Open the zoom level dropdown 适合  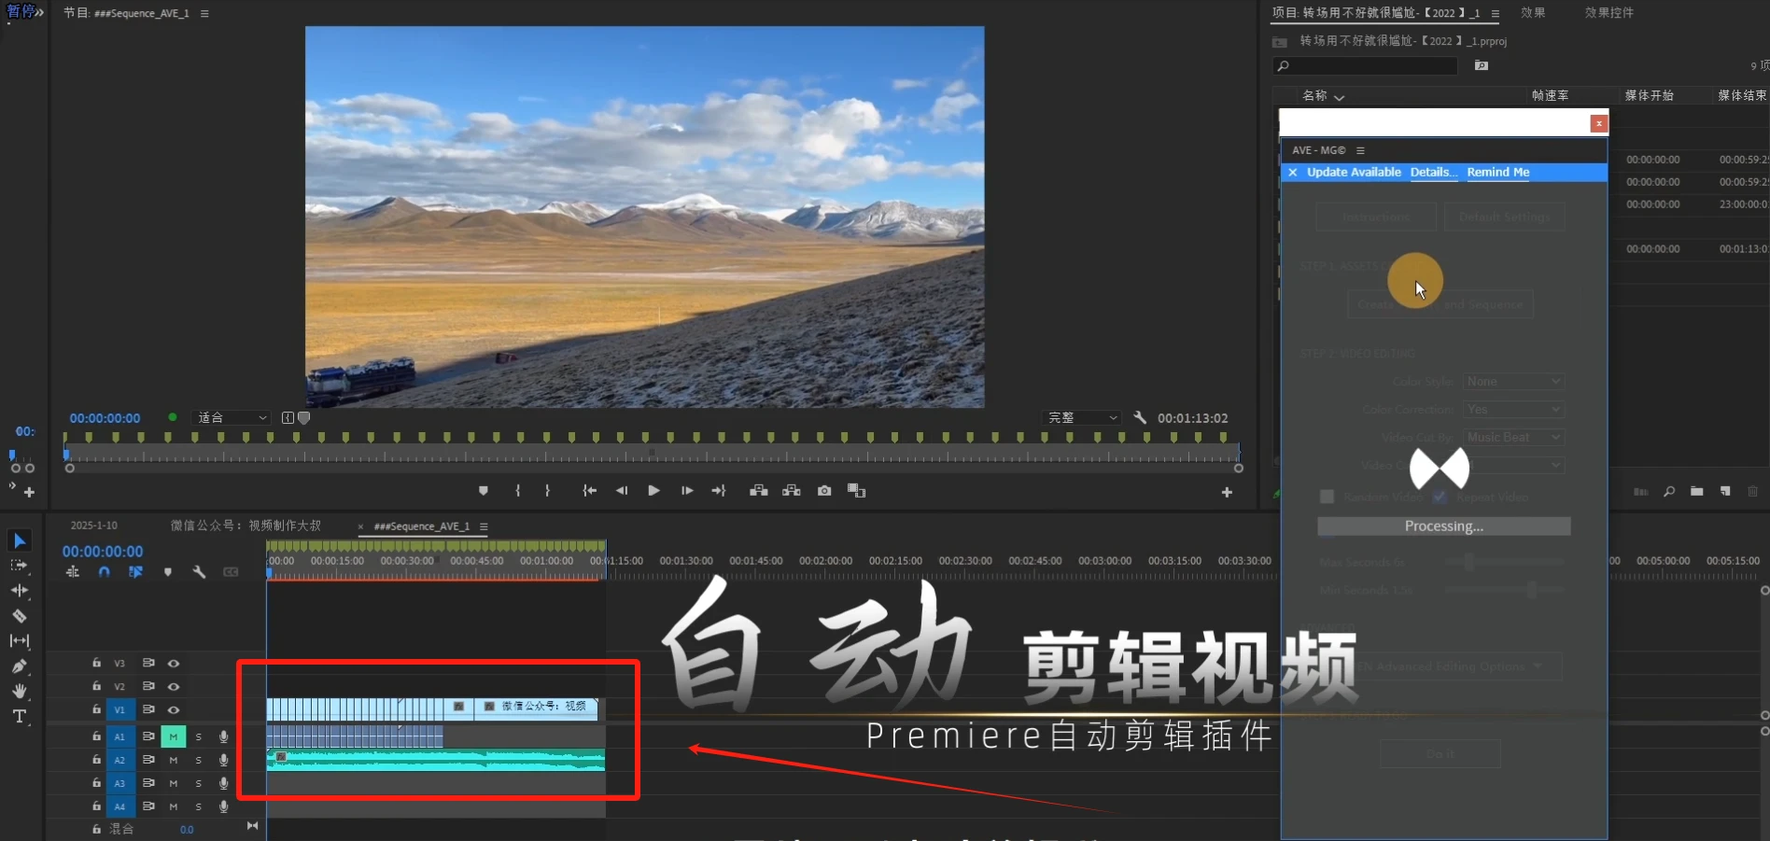click(232, 418)
